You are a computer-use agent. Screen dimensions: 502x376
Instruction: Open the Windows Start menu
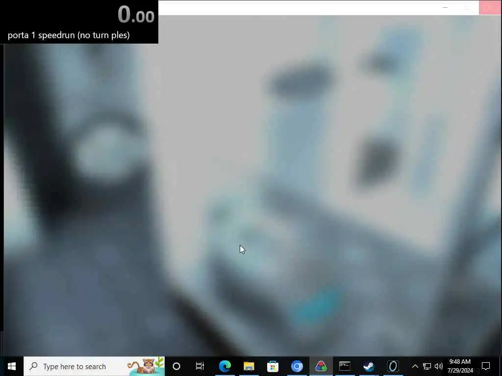[12, 366]
